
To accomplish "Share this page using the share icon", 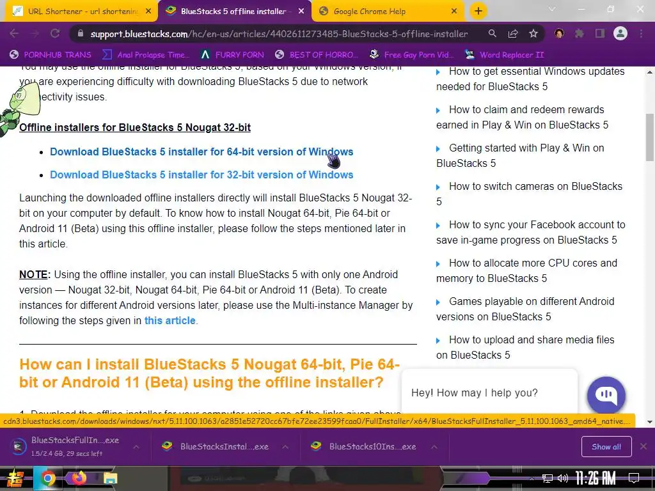I will (513, 33).
